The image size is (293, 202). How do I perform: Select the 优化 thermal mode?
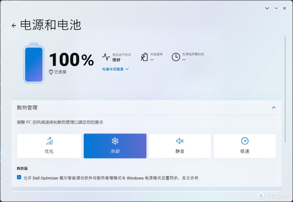click(x=49, y=146)
